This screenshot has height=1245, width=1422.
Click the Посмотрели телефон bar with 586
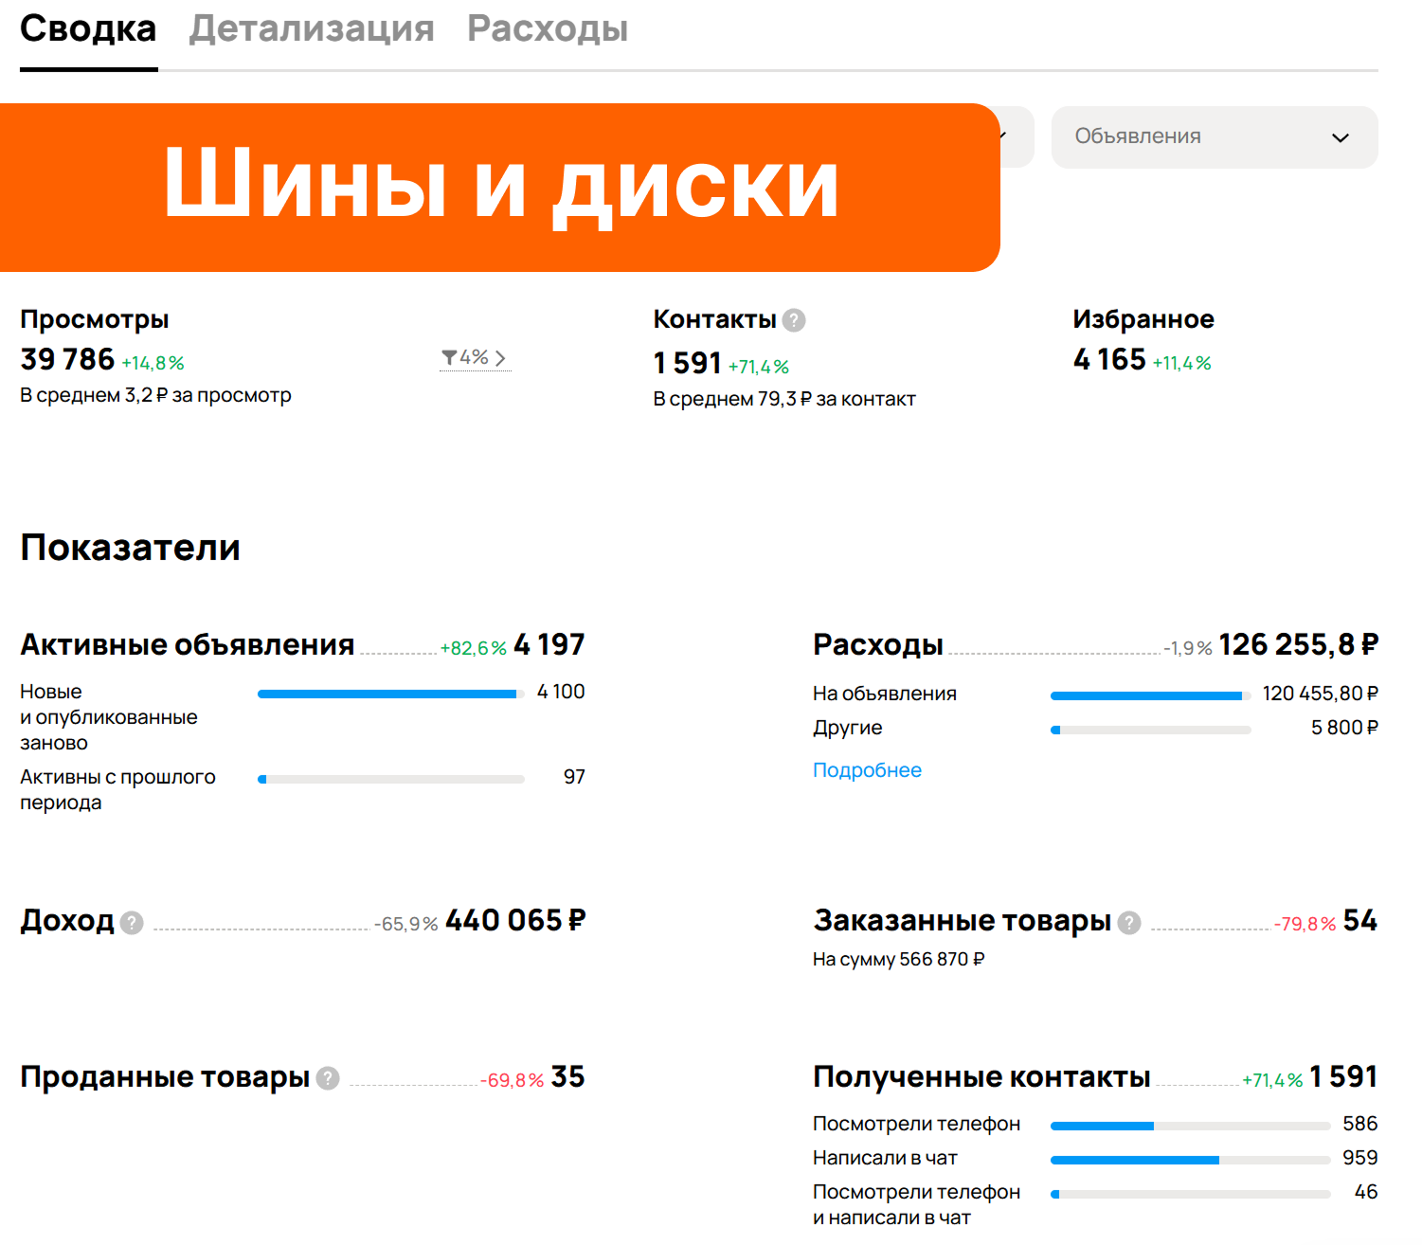tap(1189, 1126)
